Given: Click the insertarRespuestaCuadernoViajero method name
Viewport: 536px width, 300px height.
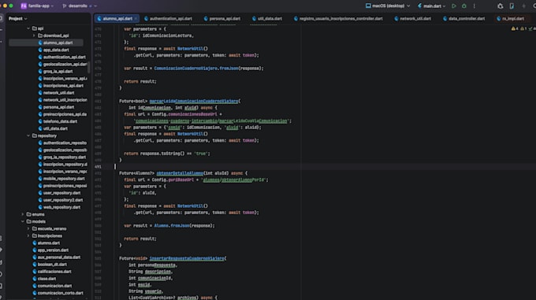Looking at the screenshot, I should click(x=187, y=259).
